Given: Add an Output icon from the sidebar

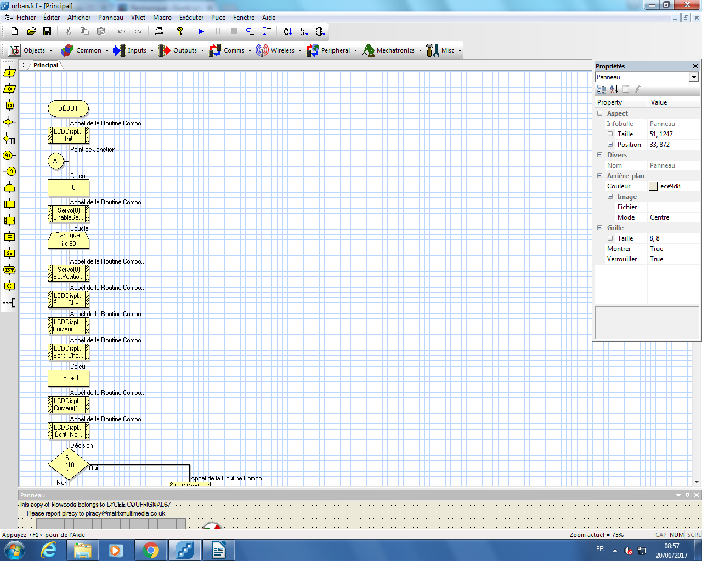Looking at the screenshot, I should pyautogui.click(x=9, y=89).
